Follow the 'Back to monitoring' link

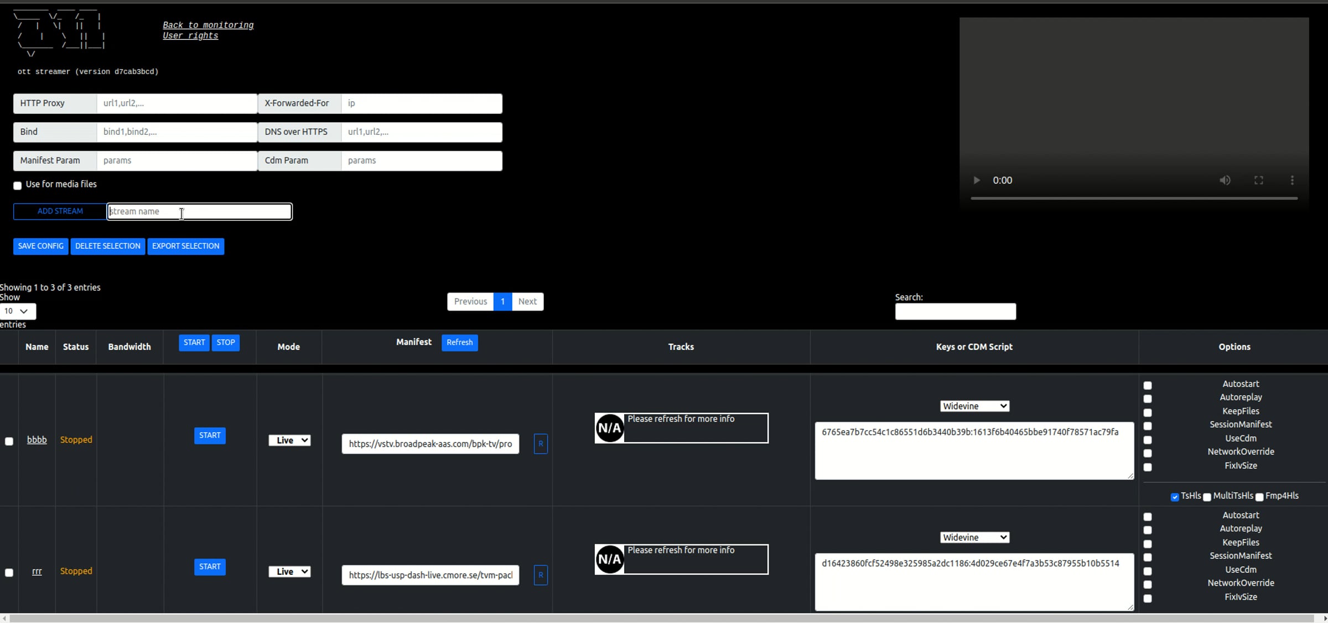click(x=208, y=25)
